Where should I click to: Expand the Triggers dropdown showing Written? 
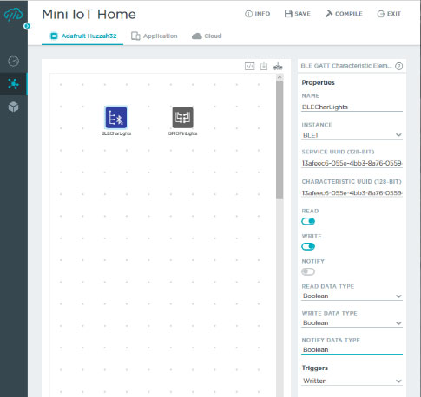[x=352, y=381]
